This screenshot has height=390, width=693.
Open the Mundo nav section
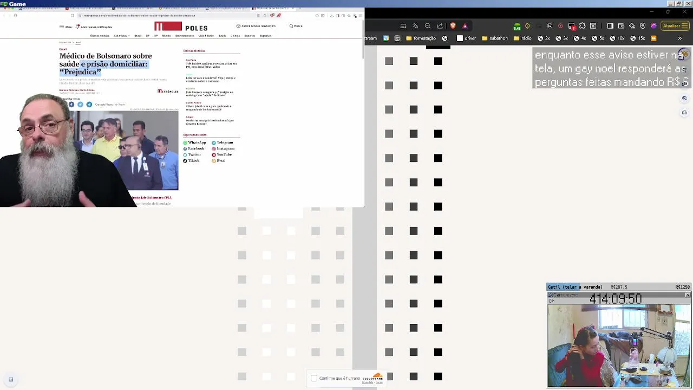tap(166, 36)
